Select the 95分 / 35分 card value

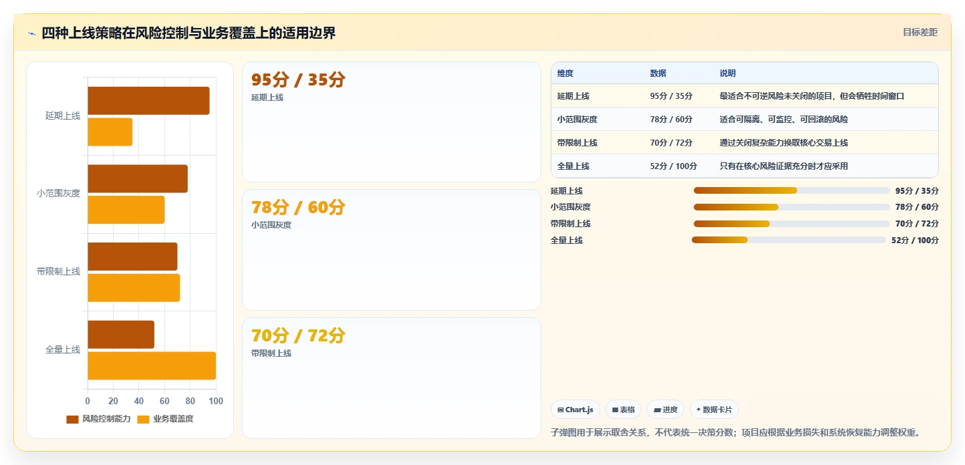pyautogui.click(x=298, y=80)
